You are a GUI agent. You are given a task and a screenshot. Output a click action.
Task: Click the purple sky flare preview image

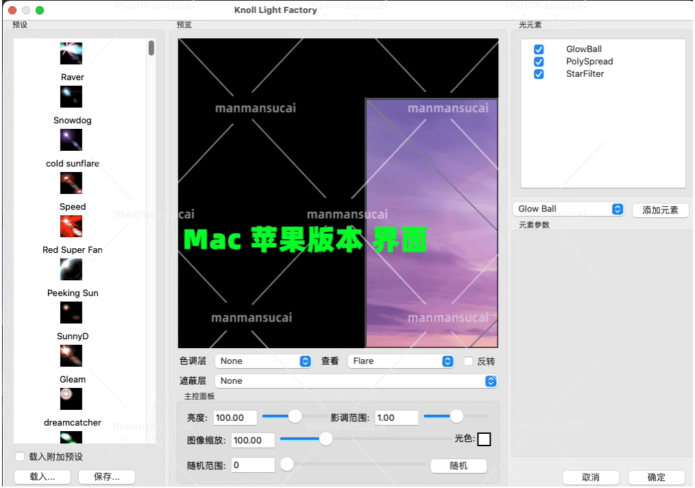tap(431, 223)
